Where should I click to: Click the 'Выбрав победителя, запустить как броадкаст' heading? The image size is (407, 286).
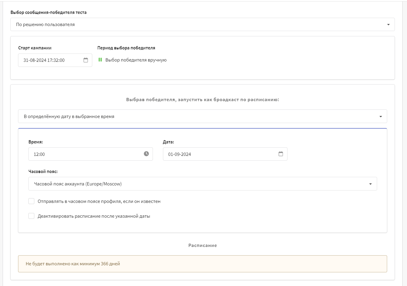pos(203,100)
